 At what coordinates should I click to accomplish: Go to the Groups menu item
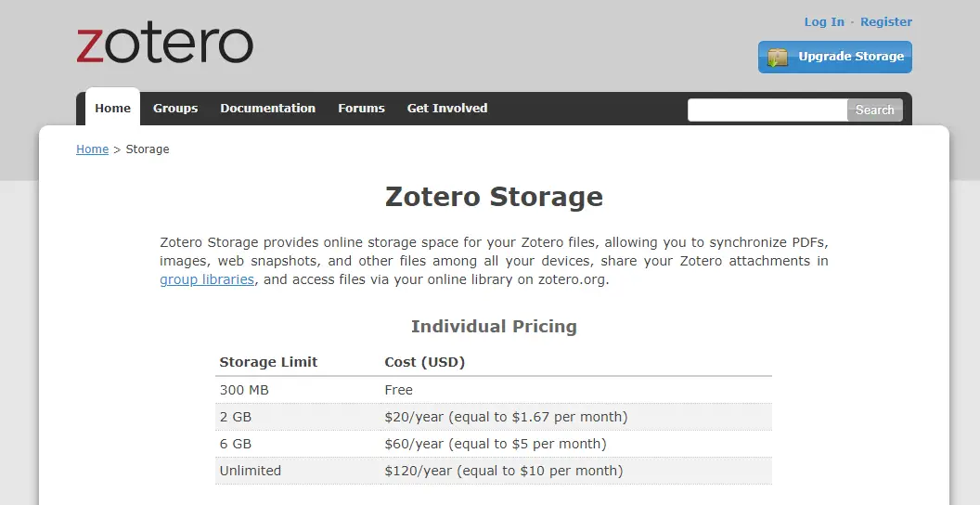point(175,108)
